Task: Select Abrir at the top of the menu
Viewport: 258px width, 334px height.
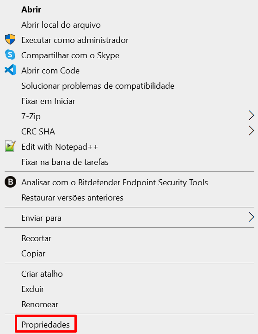Action: (x=31, y=10)
